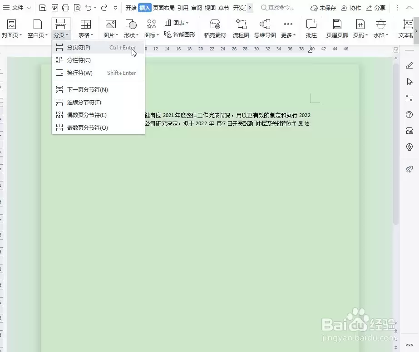Select Line Break 换行符(W)

[98, 73]
